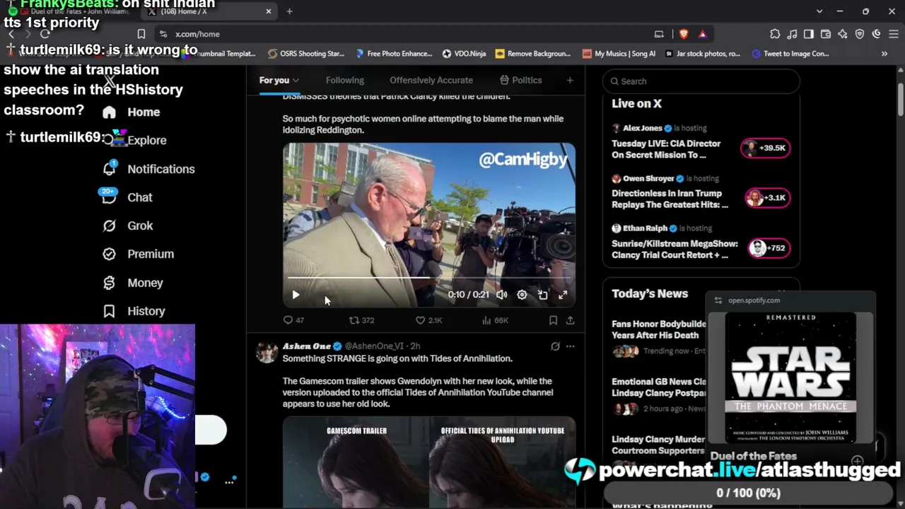Open video playback settings gear
Image resolution: width=905 pixels, height=509 pixels.
point(522,295)
